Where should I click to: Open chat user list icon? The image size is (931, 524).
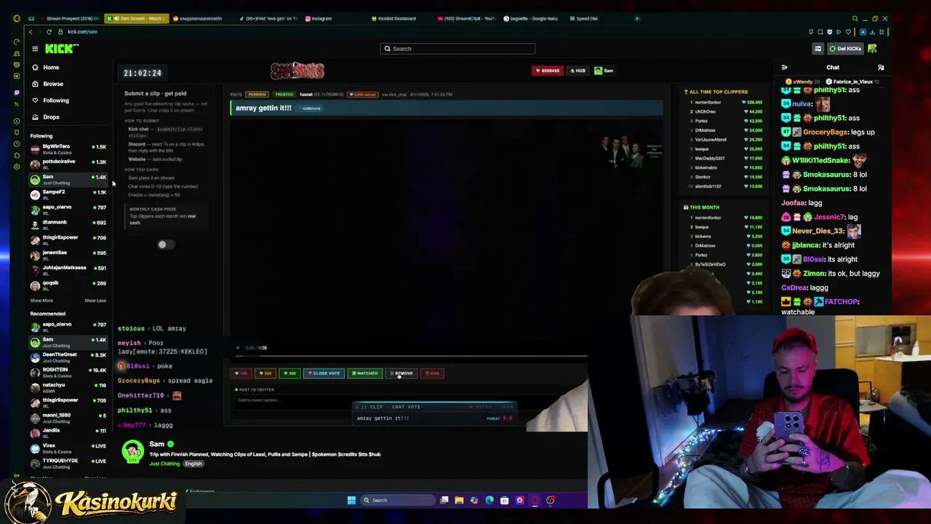(x=881, y=68)
